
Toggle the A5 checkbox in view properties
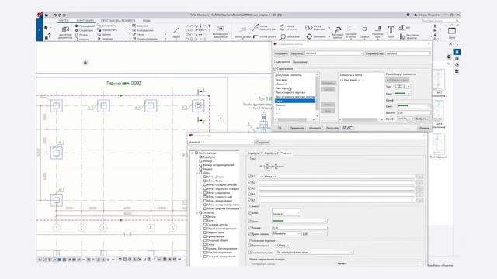click(x=249, y=200)
